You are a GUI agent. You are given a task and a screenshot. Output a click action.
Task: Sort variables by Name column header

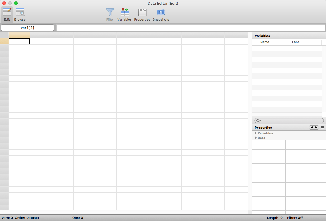point(275,42)
